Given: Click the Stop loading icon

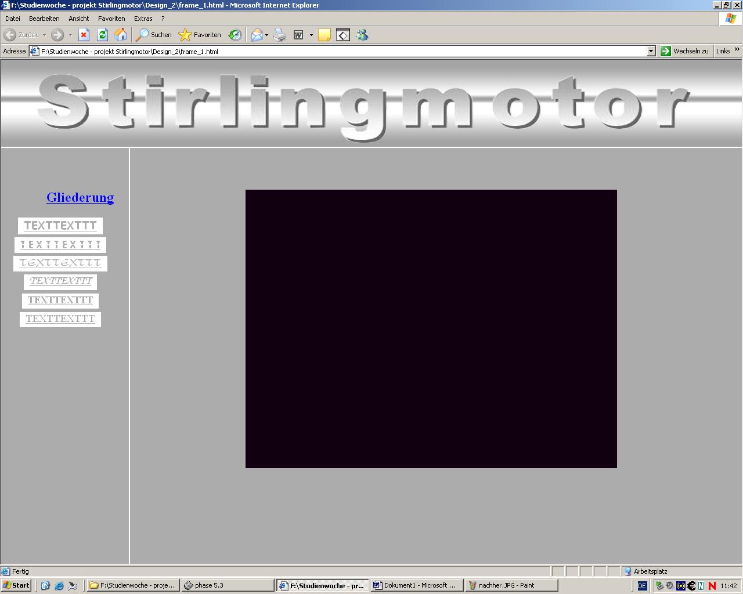Looking at the screenshot, I should 84,35.
